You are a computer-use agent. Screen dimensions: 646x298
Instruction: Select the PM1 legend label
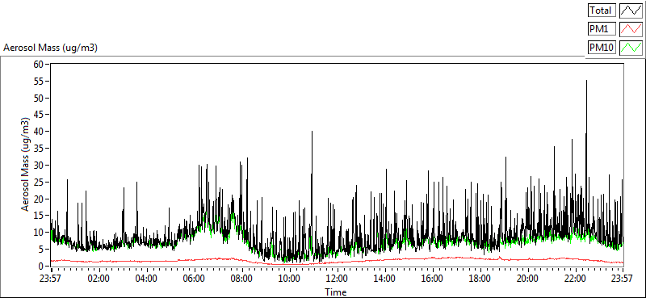coord(602,29)
